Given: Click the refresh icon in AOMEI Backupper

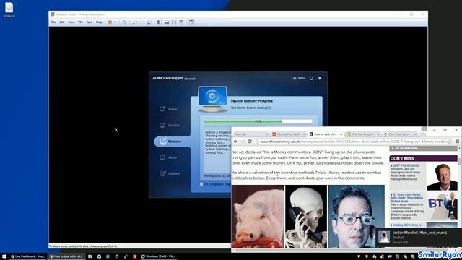Looking at the screenshot, I should coord(311,78).
